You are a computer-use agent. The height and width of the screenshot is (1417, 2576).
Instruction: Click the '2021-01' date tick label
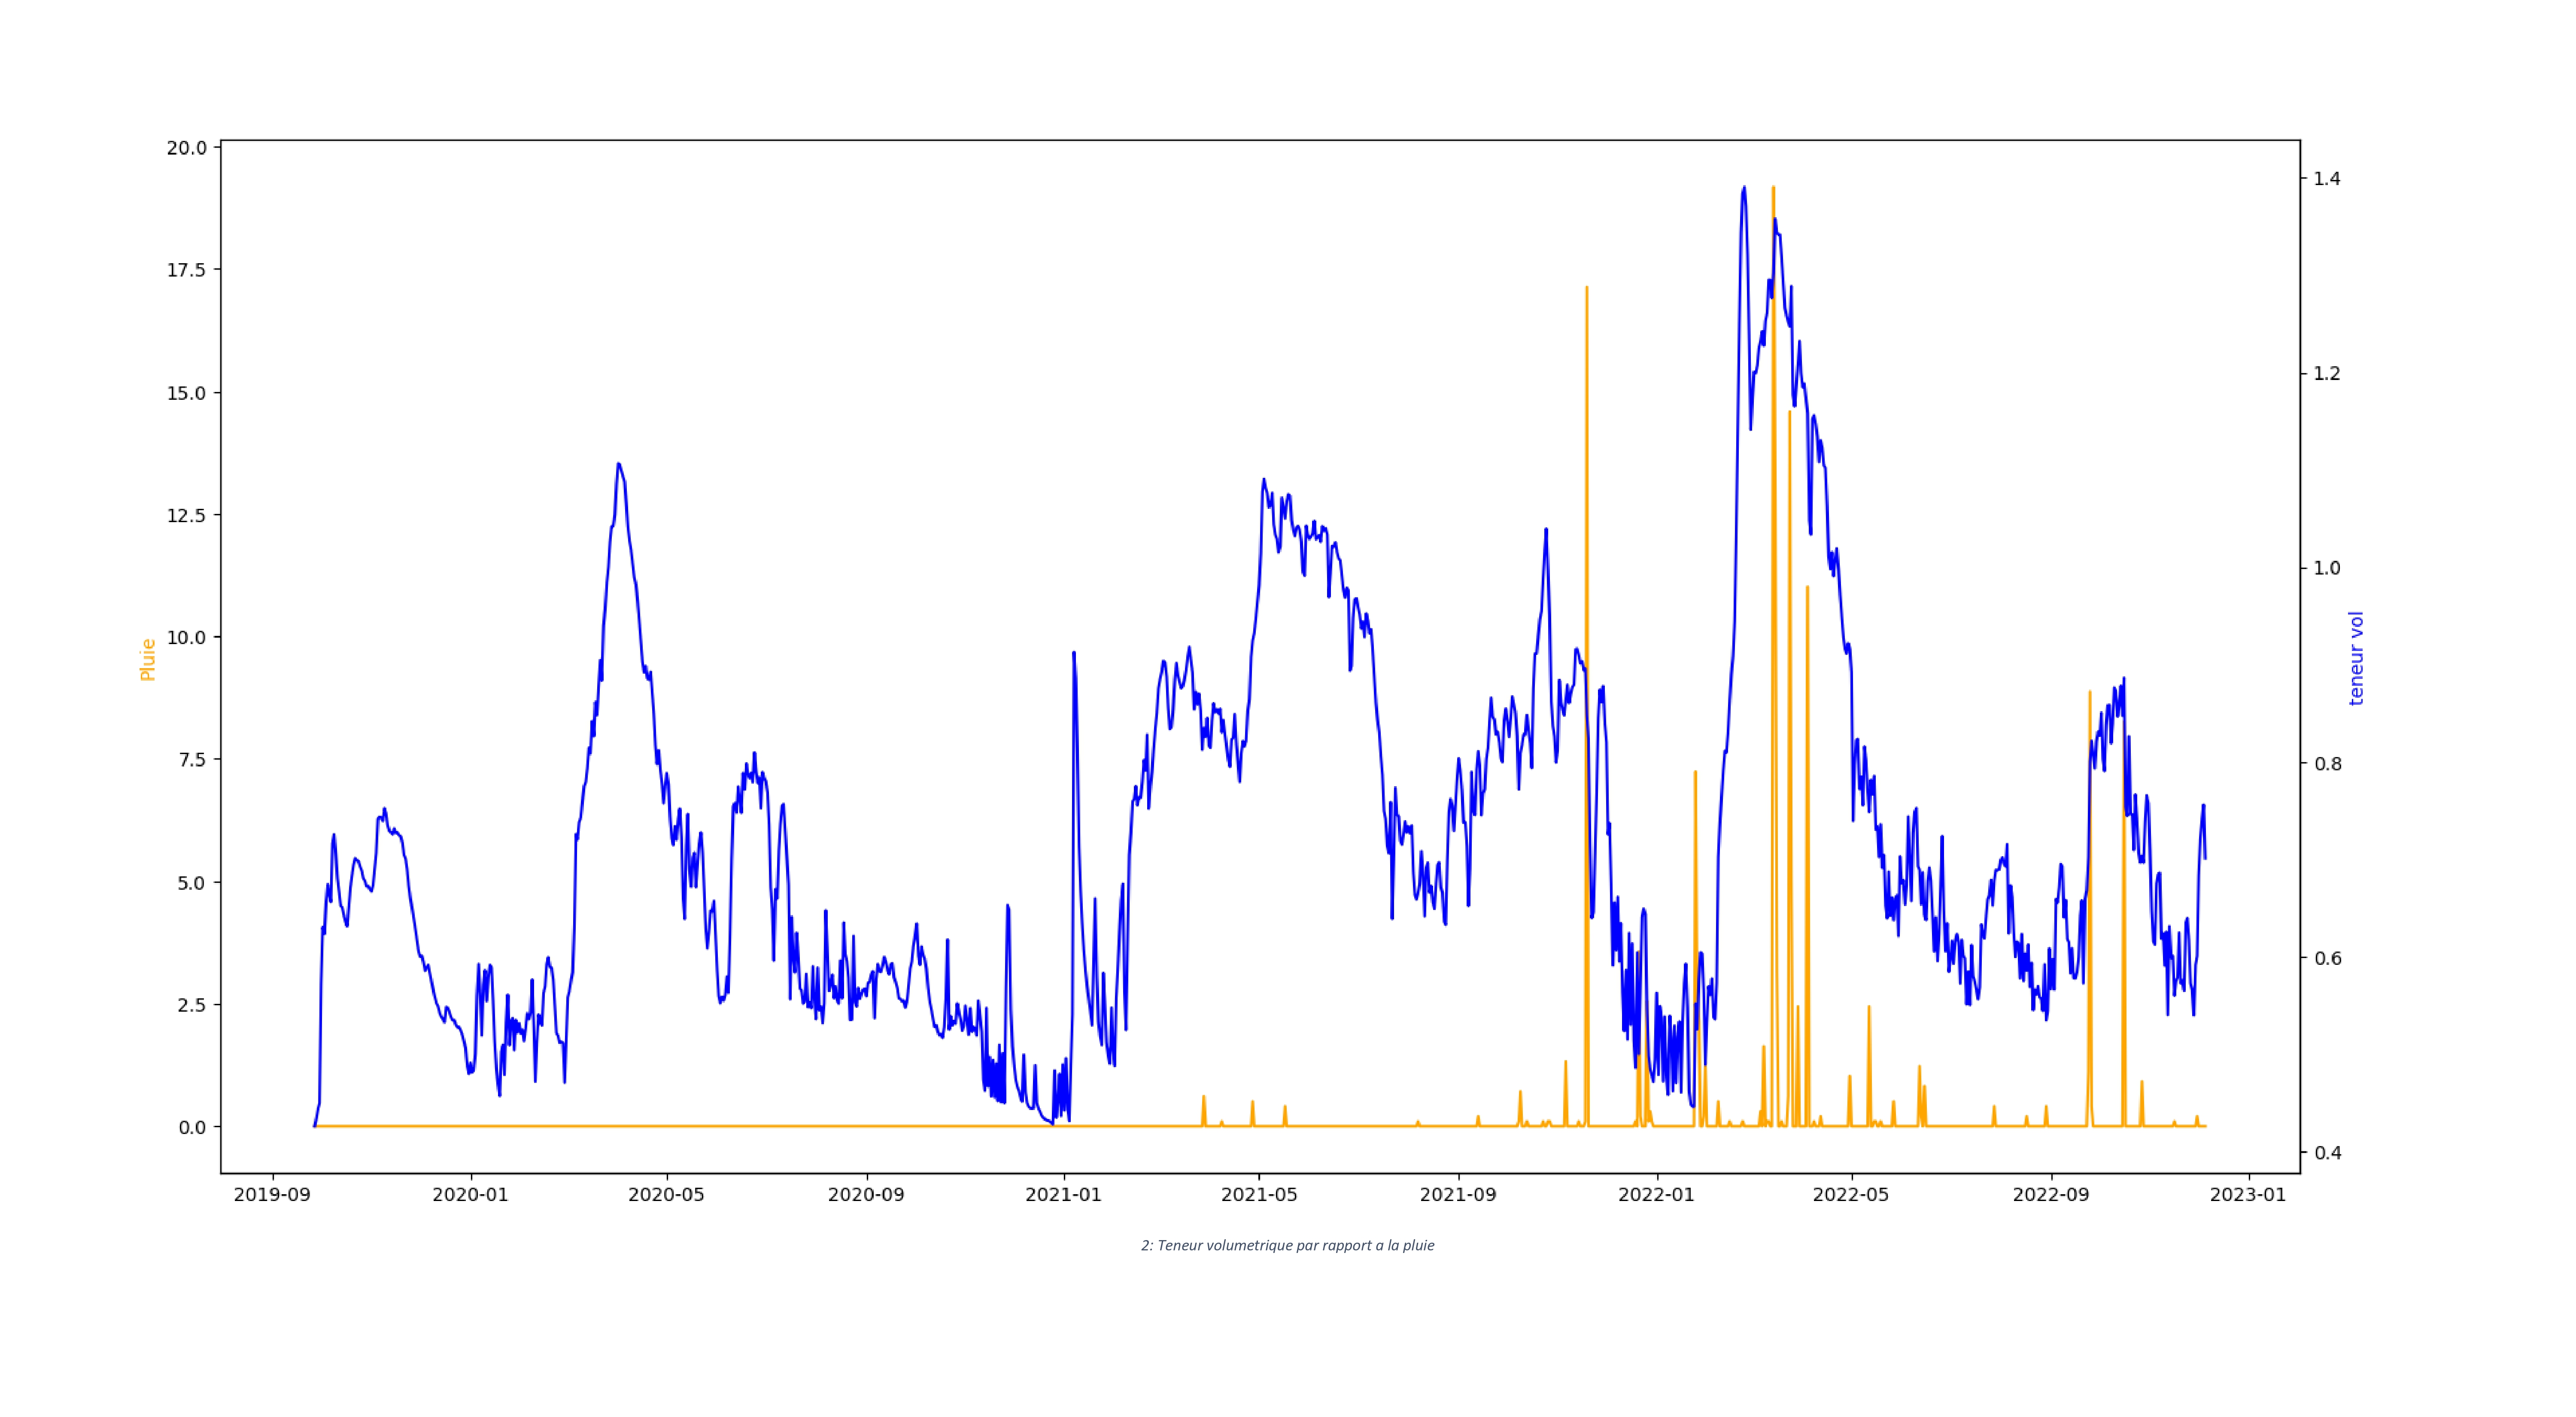[1064, 1195]
